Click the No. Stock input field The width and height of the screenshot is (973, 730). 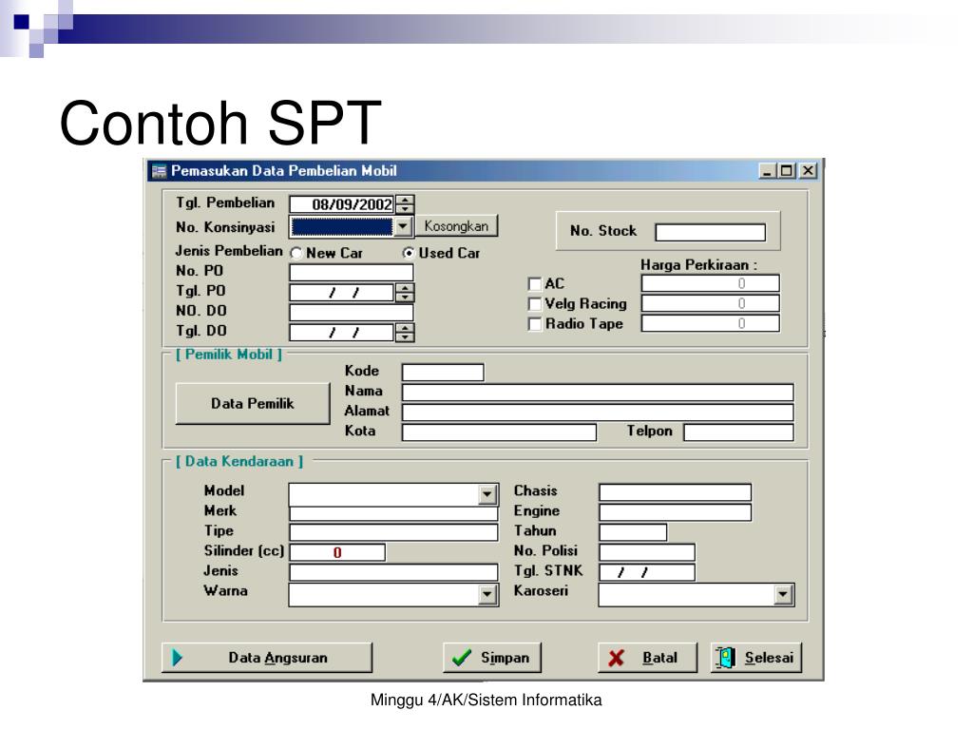[711, 232]
